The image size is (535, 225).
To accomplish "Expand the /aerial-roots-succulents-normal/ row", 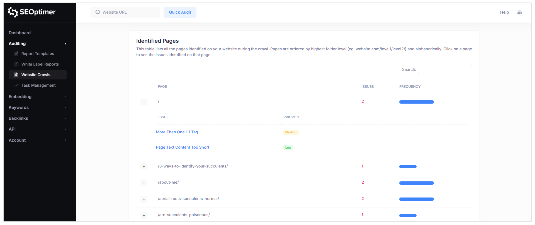I will click(x=144, y=199).
